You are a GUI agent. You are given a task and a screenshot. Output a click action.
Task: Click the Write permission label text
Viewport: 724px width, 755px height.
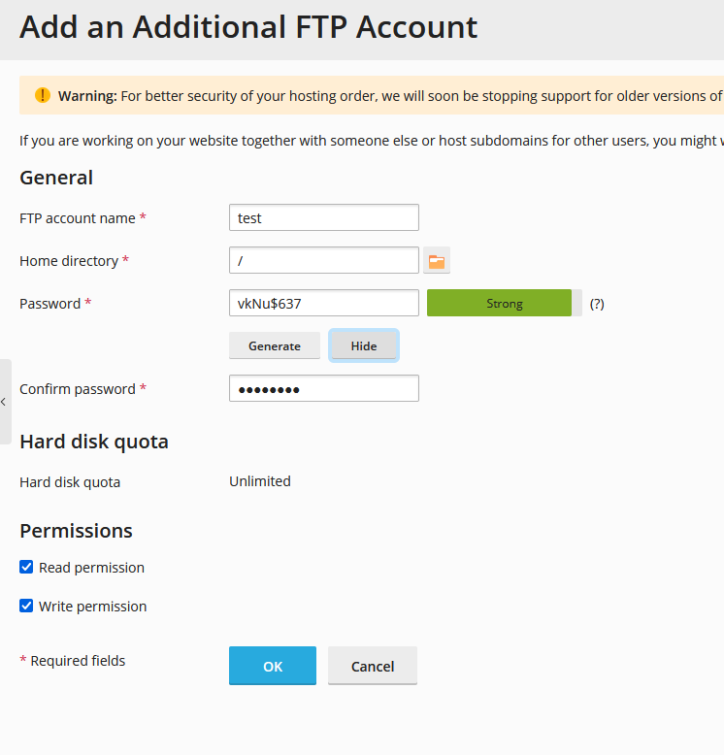coord(92,607)
